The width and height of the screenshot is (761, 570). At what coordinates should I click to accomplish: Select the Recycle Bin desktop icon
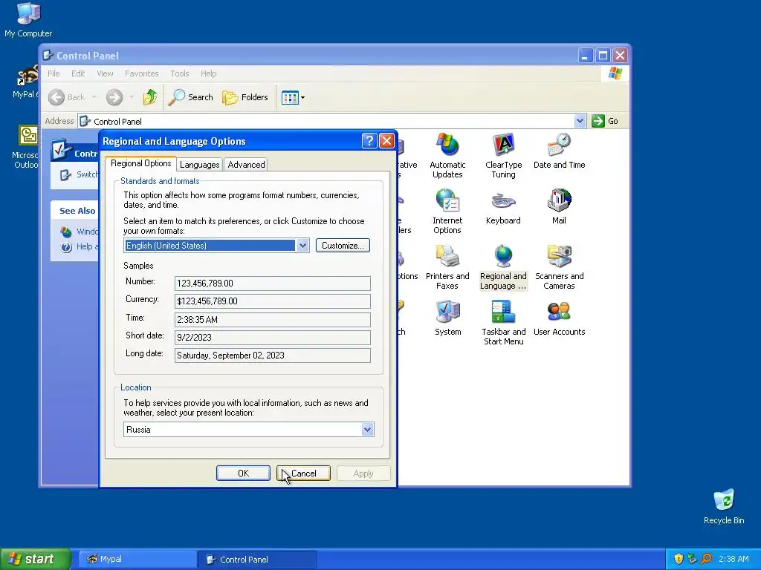coord(724,507)
